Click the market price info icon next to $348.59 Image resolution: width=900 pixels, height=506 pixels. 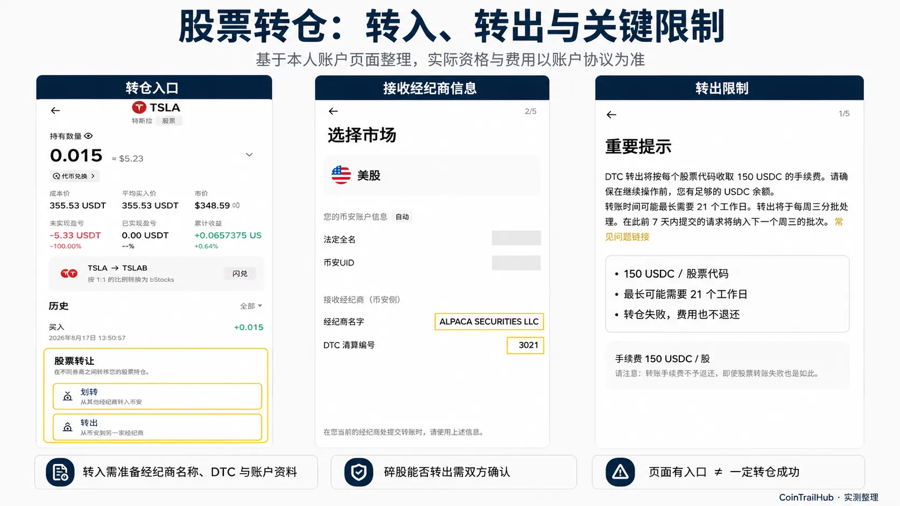[236, 205]
